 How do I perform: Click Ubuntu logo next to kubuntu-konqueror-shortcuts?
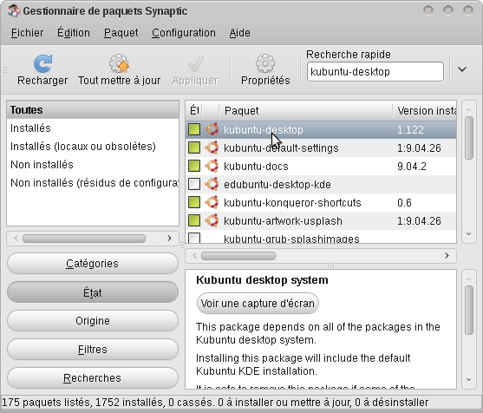[x=212, y=202]
